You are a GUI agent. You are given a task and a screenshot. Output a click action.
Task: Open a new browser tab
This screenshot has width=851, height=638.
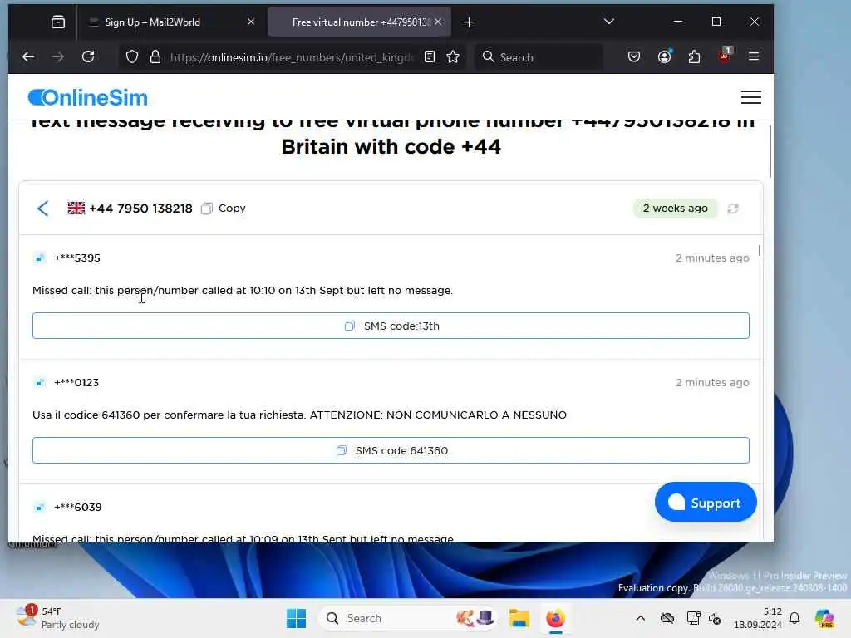(x=470, y=22)
